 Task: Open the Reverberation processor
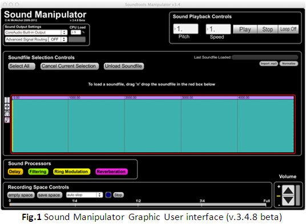coord(112,172)
